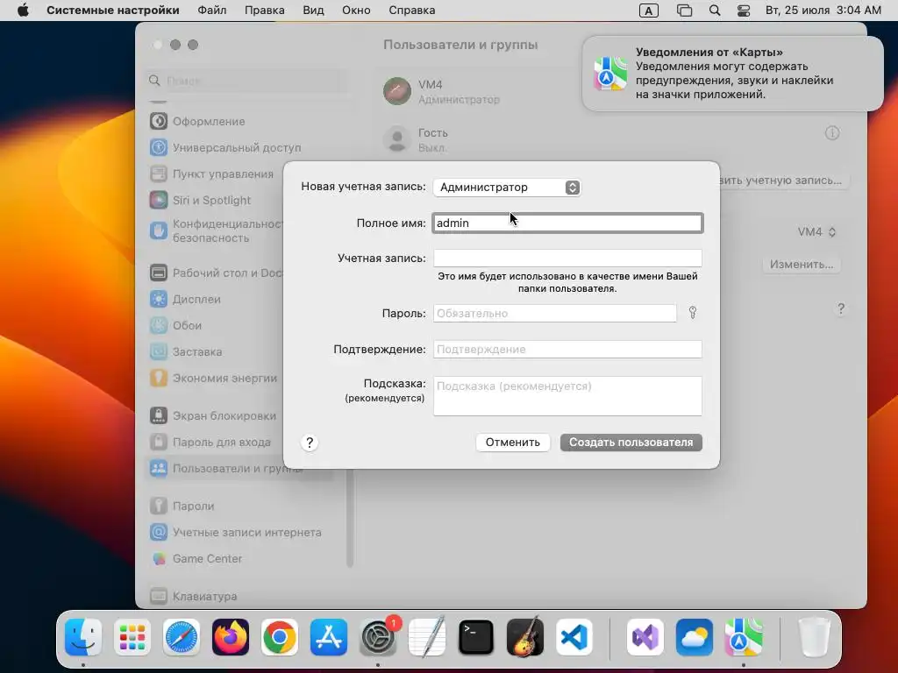Click the Карты notification banner
This screenshot has height=673, width=898.
click(732, 74)
